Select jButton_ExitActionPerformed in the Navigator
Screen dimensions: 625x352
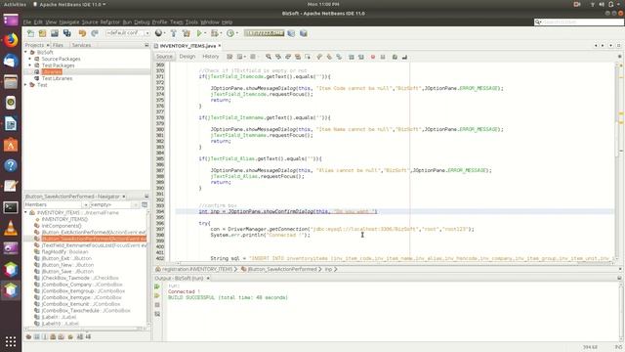coord(94,233)
